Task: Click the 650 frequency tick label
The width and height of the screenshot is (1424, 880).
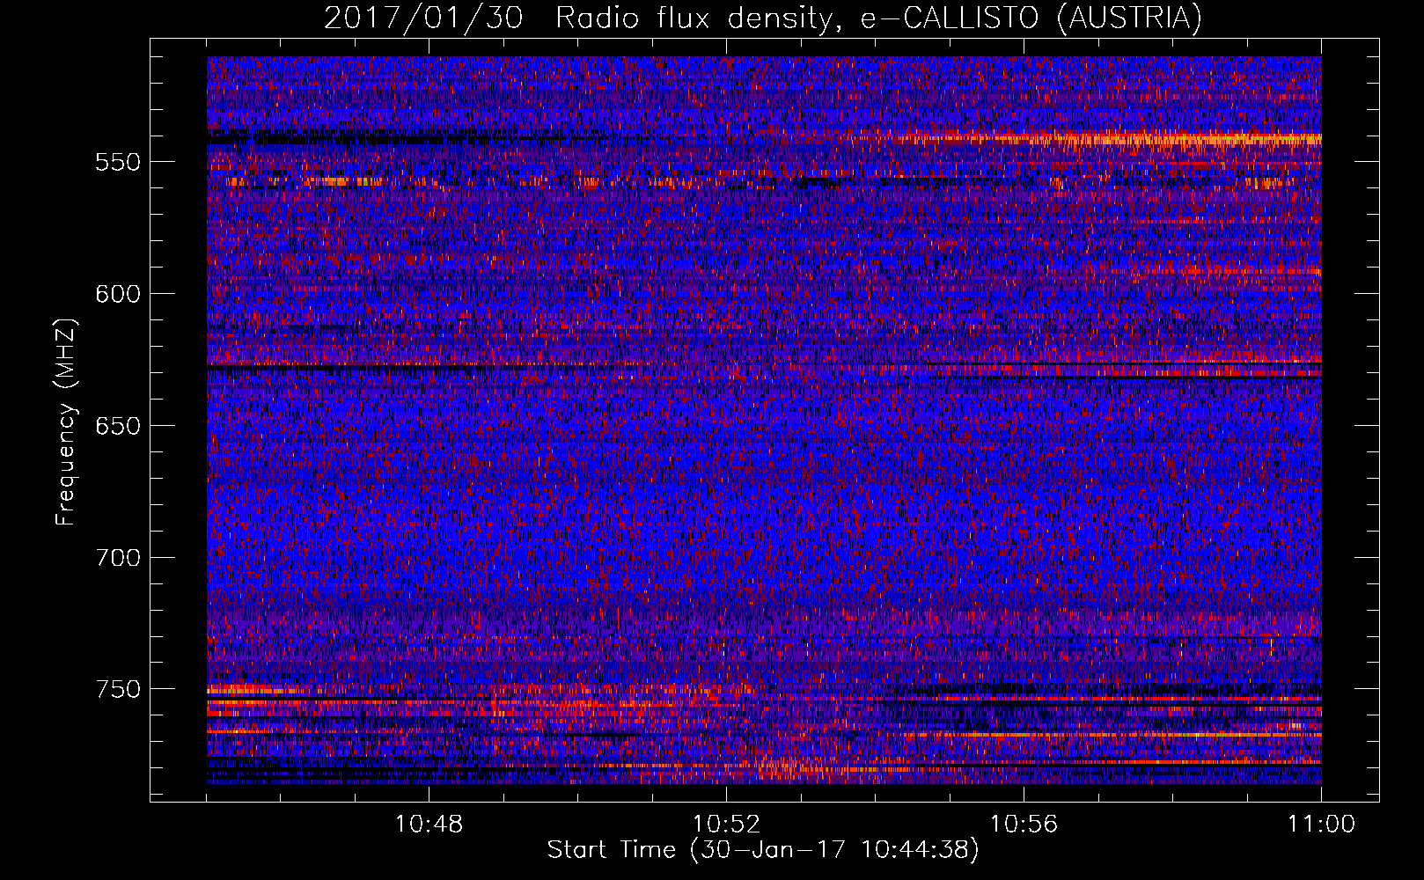Action: [x=118, y=426]
